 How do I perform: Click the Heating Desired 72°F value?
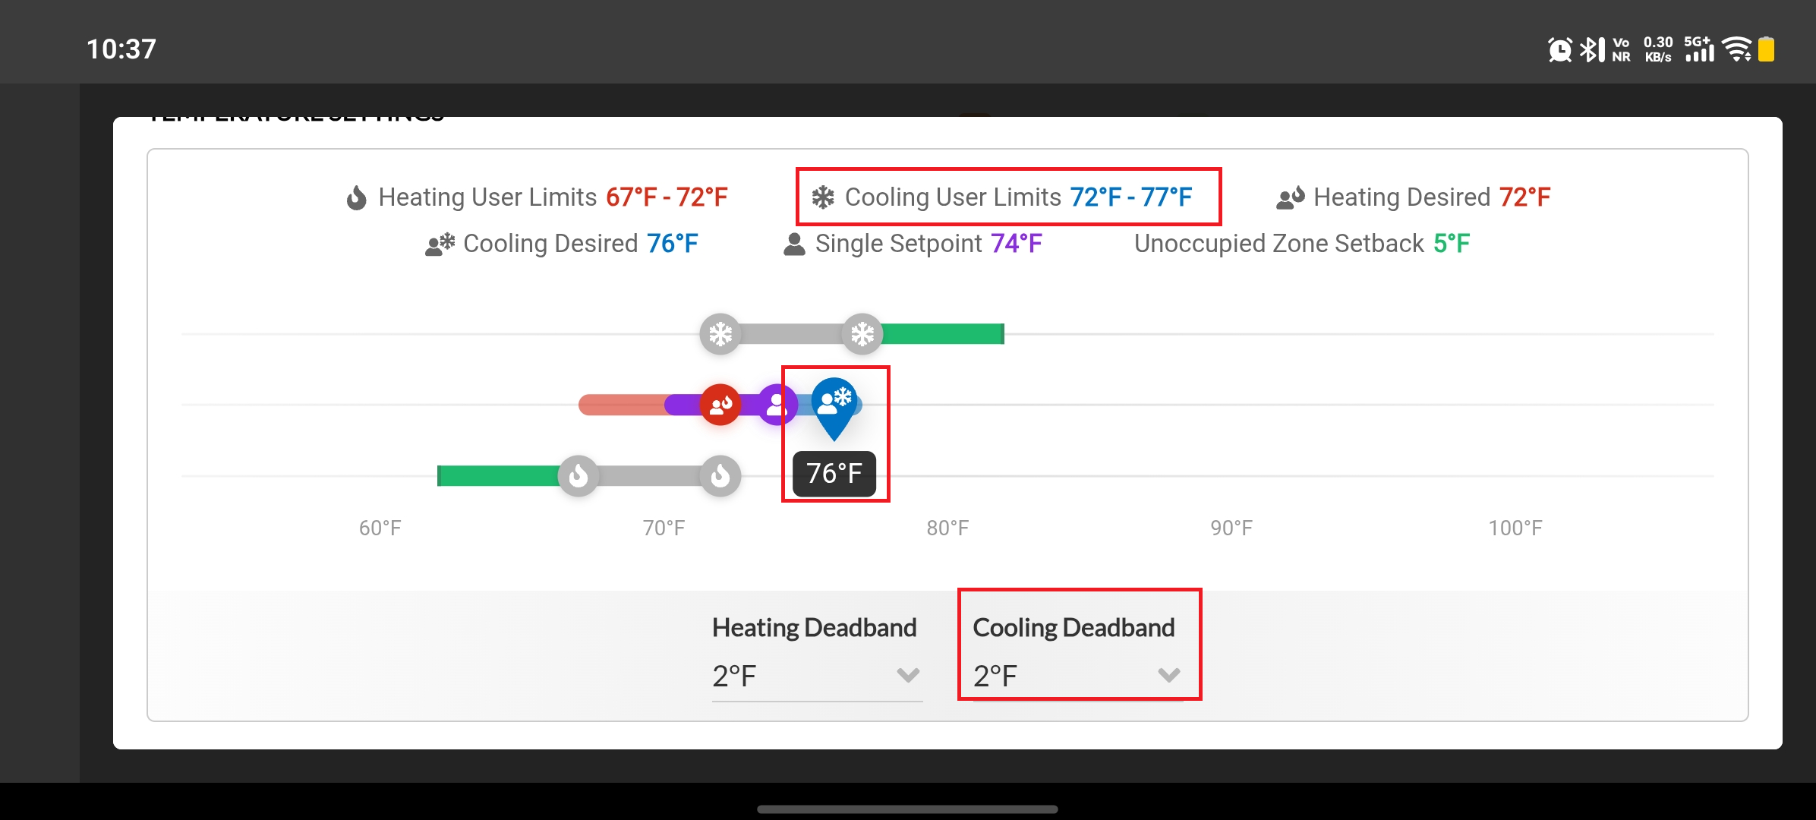click(1525, 197)
